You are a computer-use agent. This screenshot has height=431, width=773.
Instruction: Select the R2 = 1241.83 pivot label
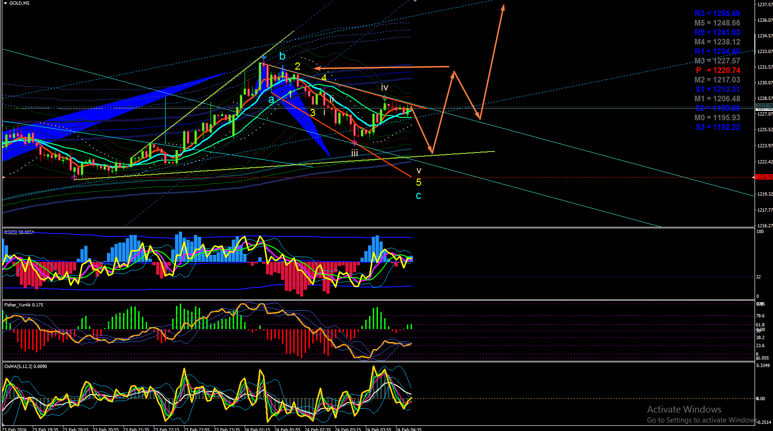pos(717,33)
